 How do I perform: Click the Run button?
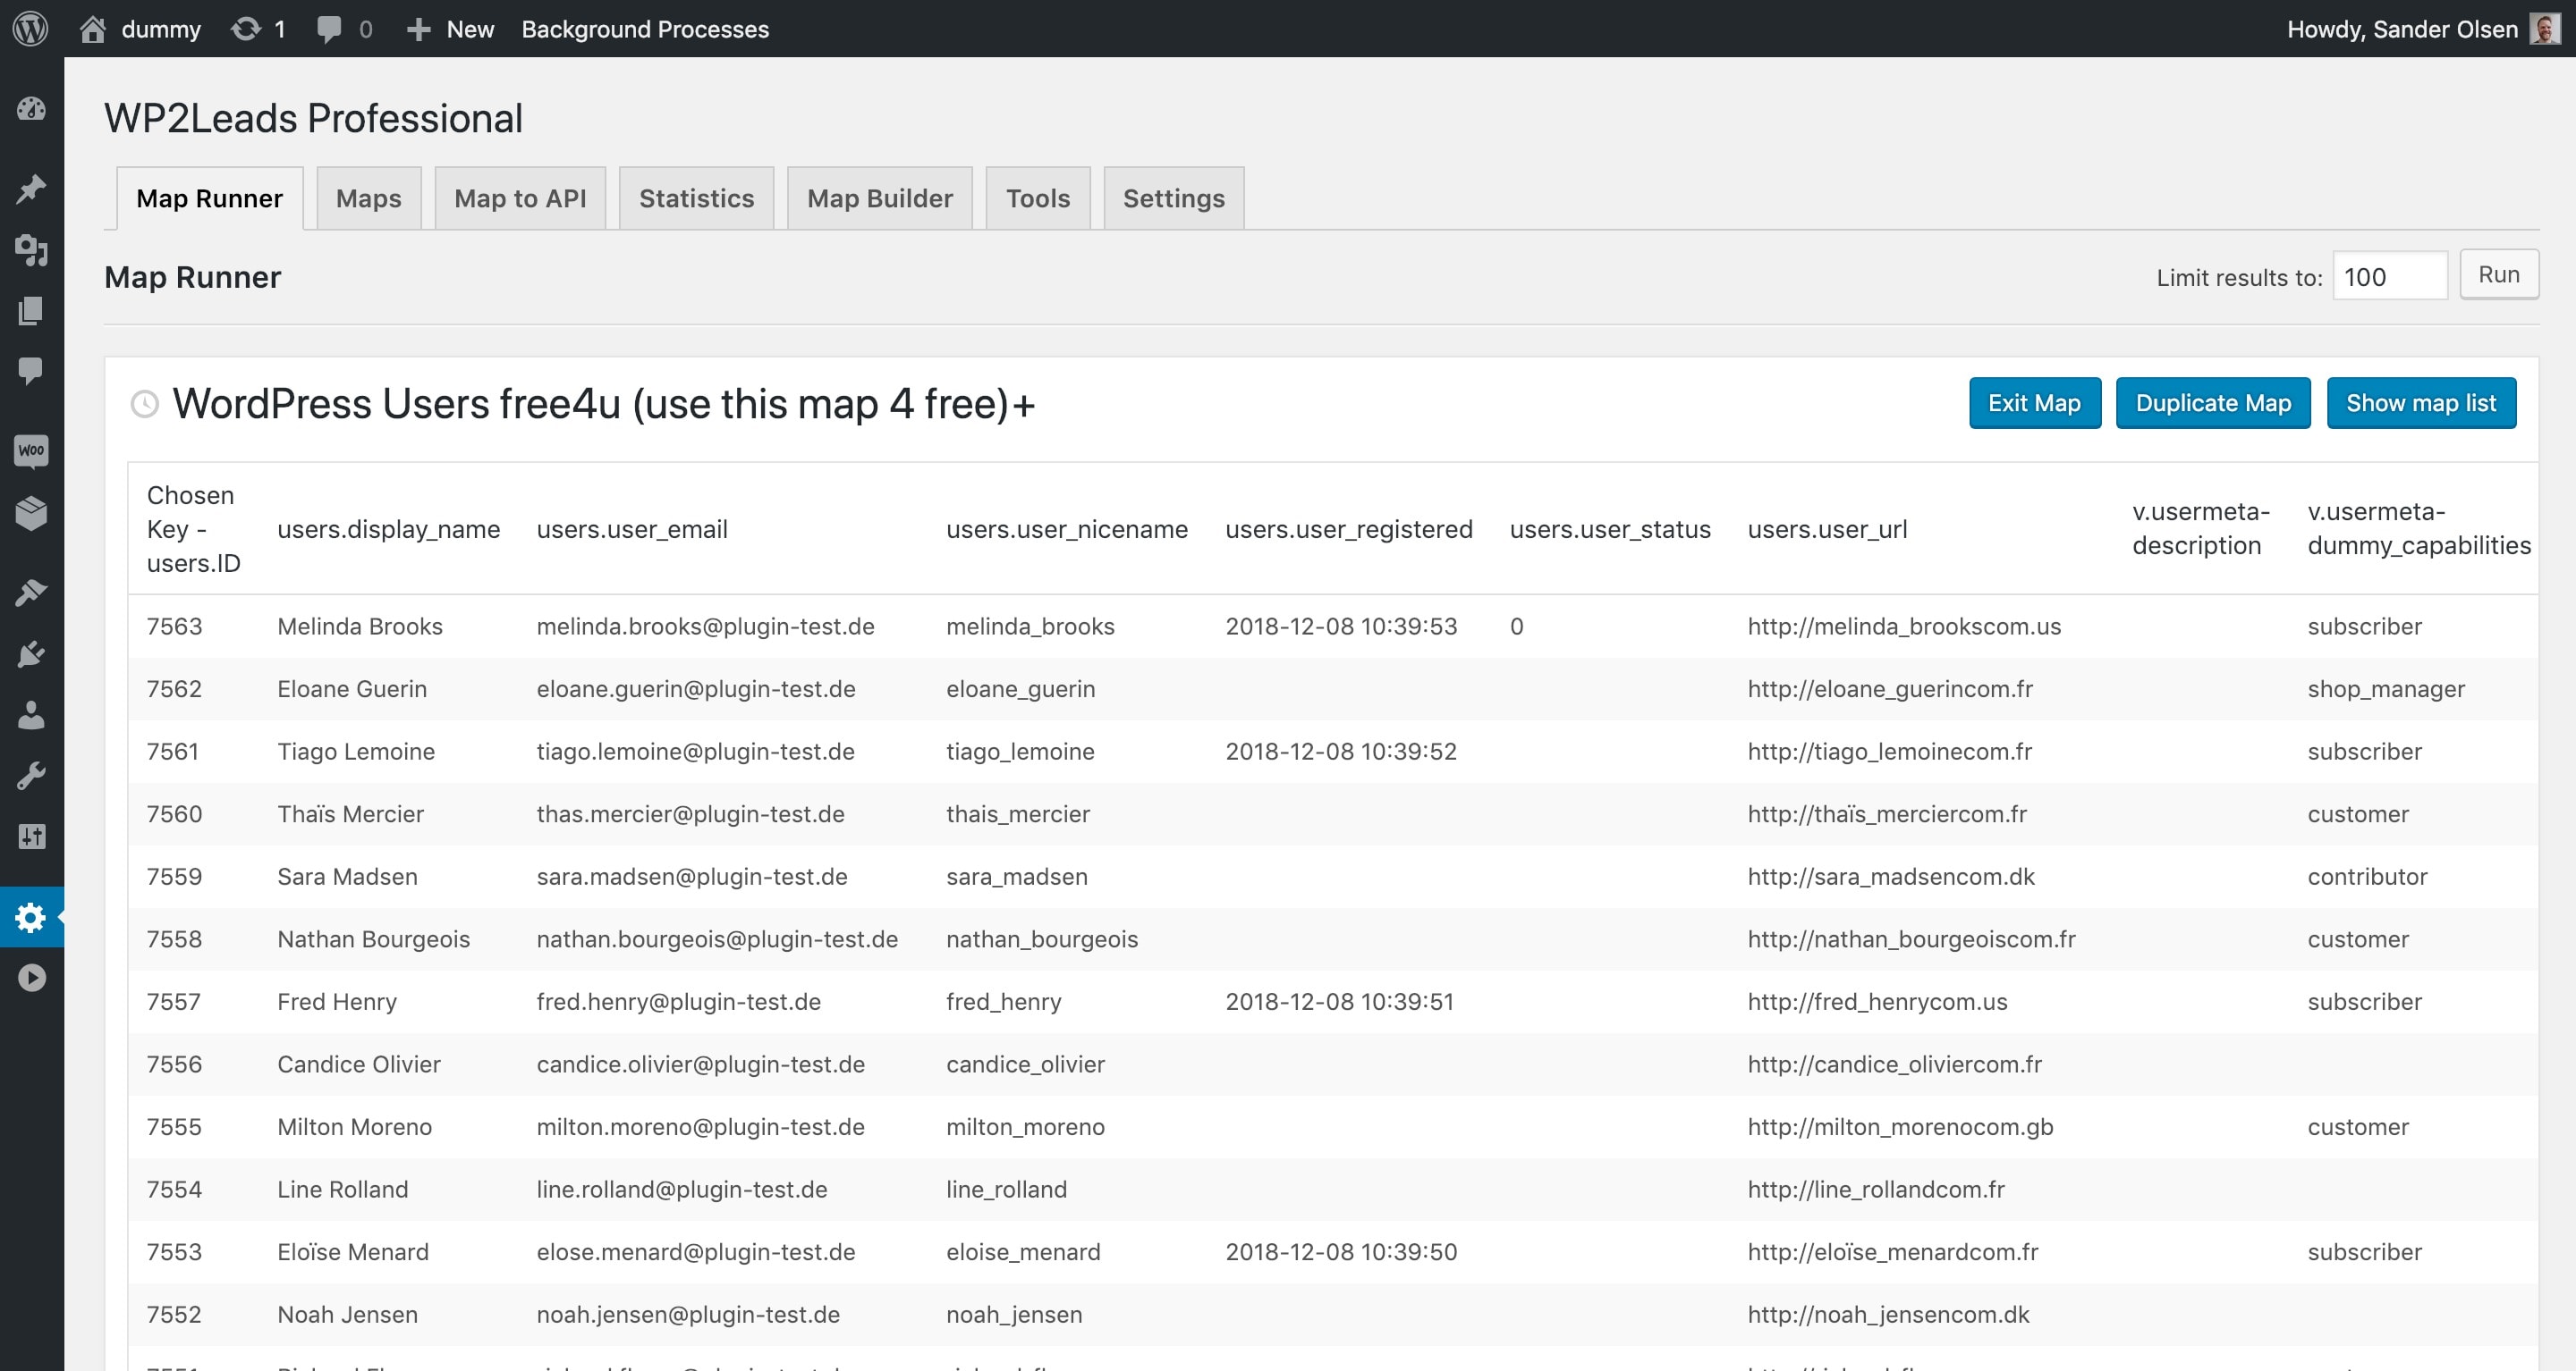pyautogui.click(x=2498, y=274)
